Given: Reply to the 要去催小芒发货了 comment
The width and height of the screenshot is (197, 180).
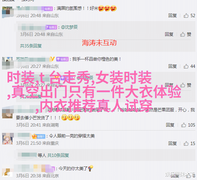Looking at the screenshot, I should click(x=170, y=125).
